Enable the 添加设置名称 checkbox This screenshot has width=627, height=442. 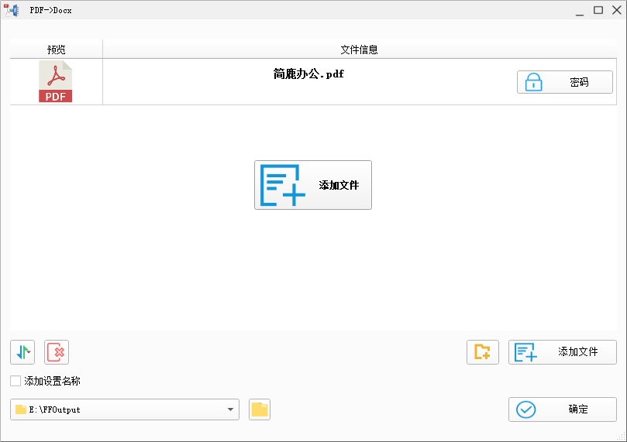[x=16, y=381]
